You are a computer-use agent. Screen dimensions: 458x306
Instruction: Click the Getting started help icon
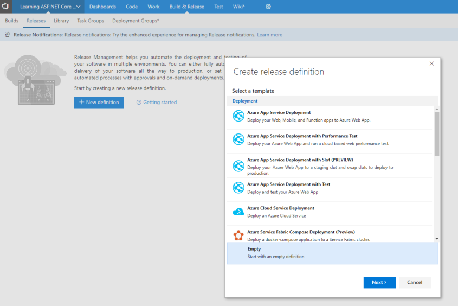(x=139, y=103)
